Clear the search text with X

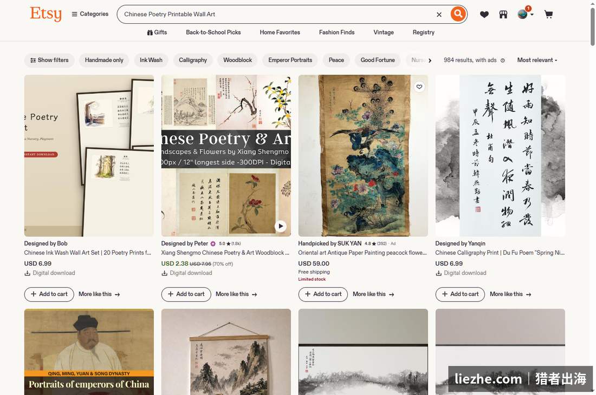coord(439,15)
